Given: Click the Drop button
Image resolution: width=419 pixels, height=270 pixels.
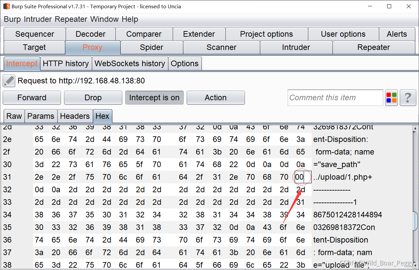Looking at the screenshot, I should point(93,98).
